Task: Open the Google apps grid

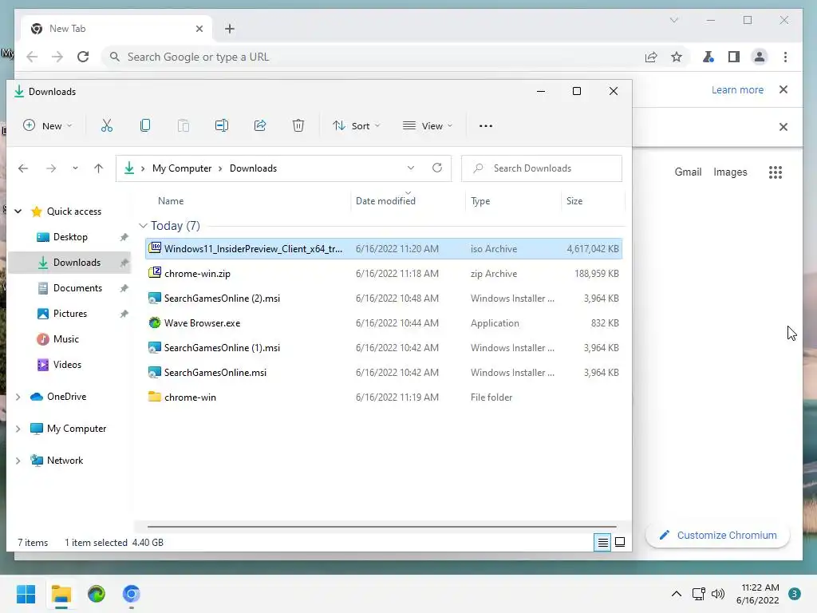Action: click(776, 172)
